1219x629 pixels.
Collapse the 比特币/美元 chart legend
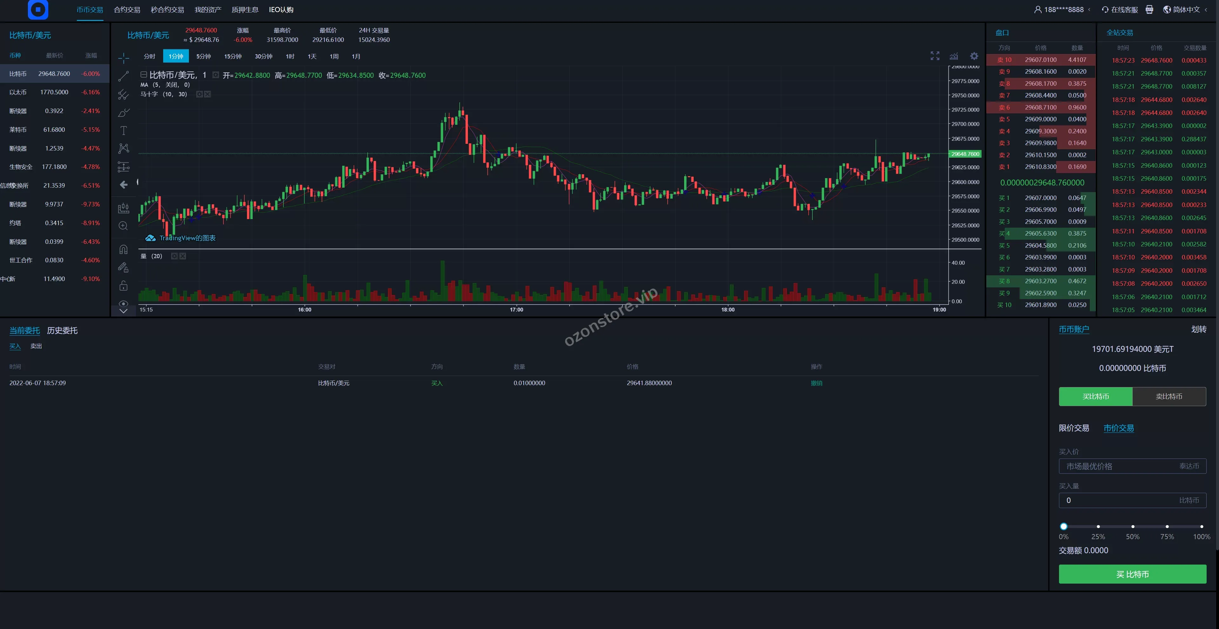coord(143,75)
